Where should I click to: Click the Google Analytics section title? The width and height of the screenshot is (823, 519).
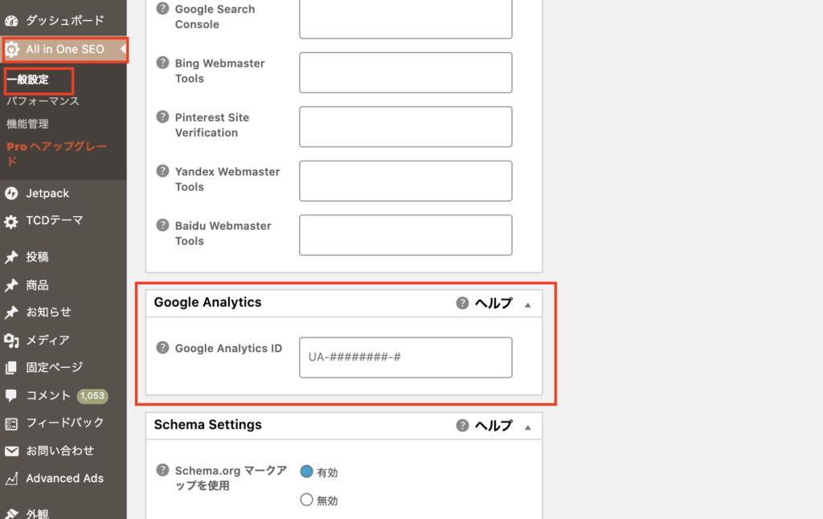(208, 303)
